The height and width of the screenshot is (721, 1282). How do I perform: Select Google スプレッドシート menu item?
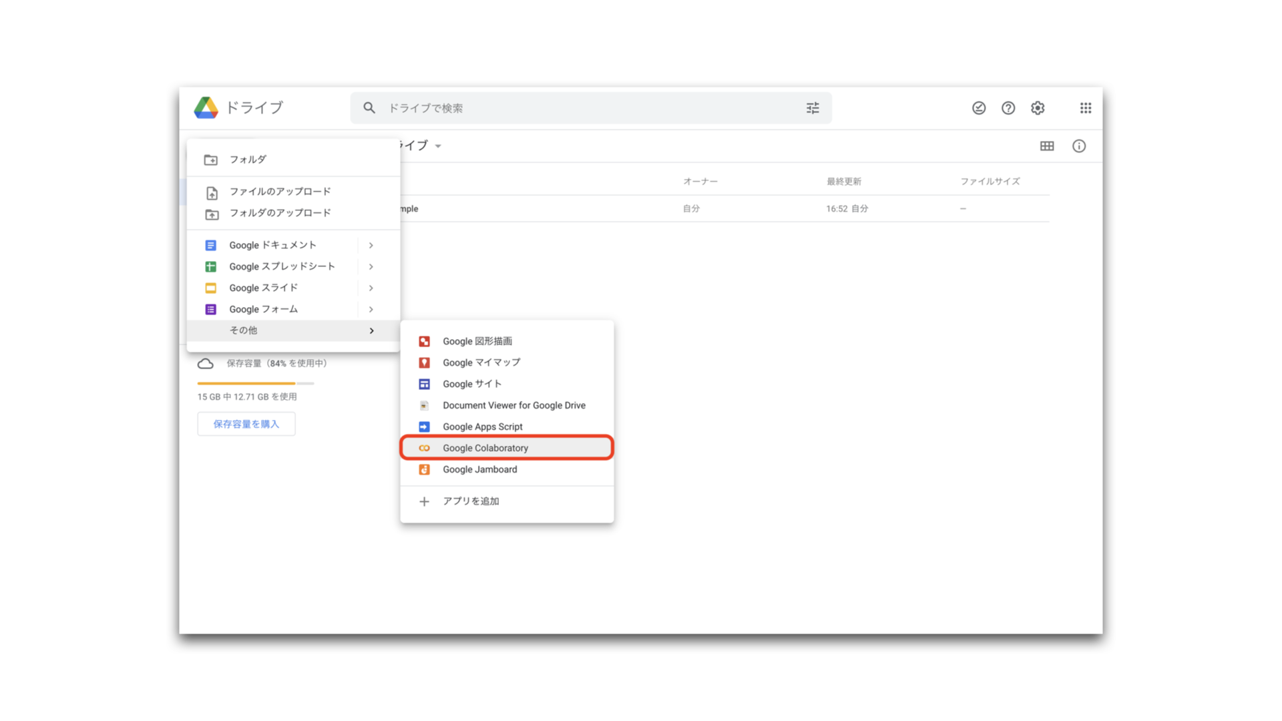point(294,266)
